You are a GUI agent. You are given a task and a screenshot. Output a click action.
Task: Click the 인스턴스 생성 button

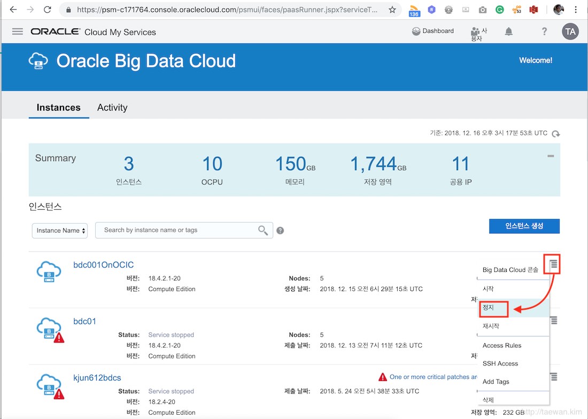click(x=524, y=226)
